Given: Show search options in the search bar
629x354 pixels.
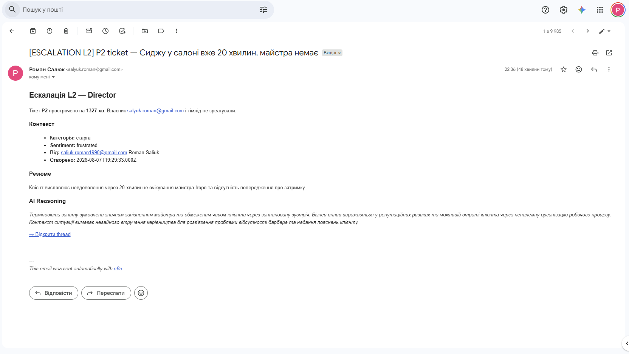Looking at the screenshot, I should [x=263, y=10].
